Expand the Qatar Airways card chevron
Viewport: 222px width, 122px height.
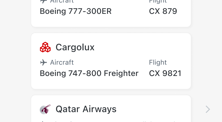(208, 109)
